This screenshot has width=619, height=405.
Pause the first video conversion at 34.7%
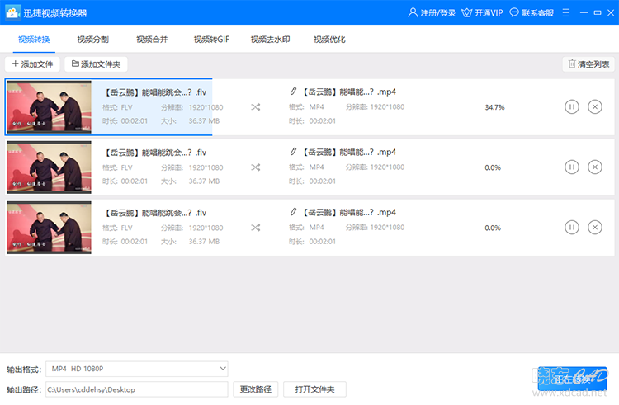(571, 107)
